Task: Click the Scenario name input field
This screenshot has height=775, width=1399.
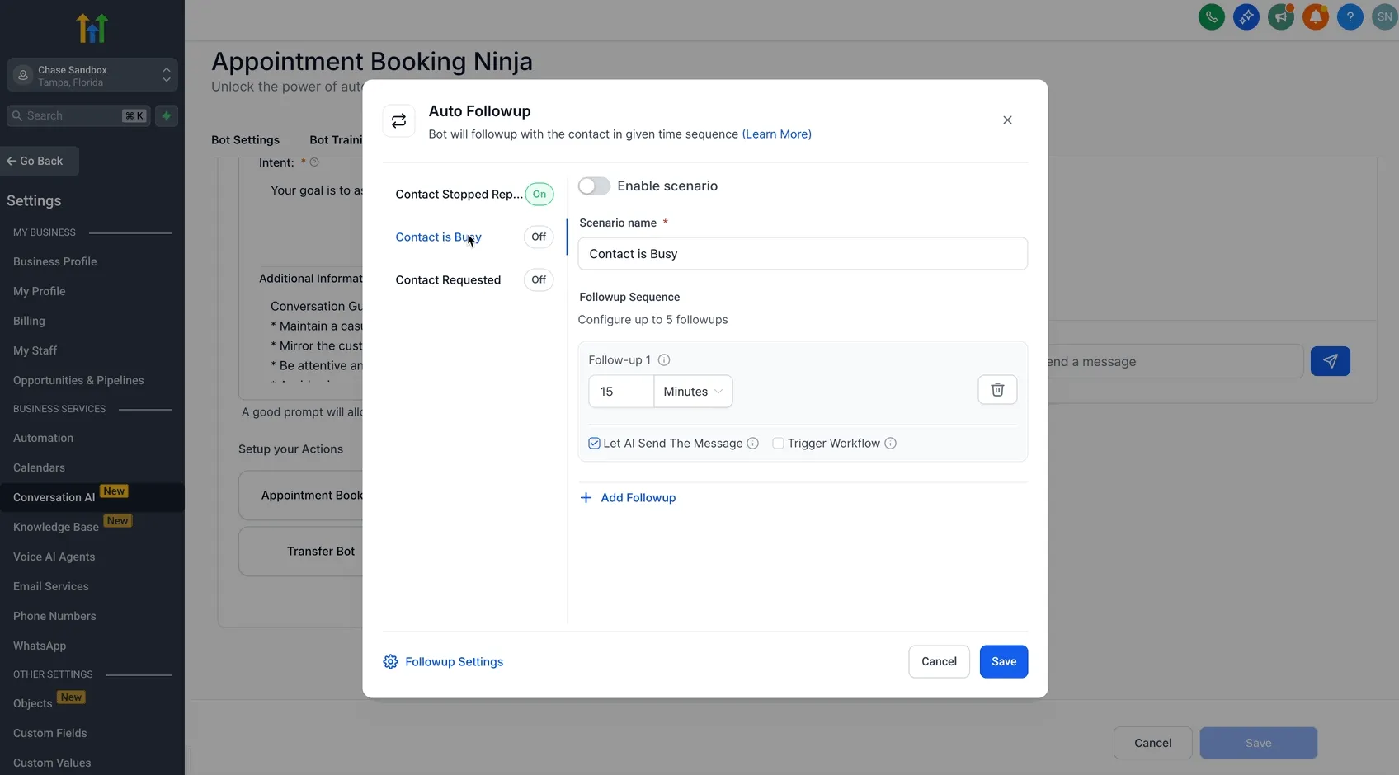Action: (803, 254)
